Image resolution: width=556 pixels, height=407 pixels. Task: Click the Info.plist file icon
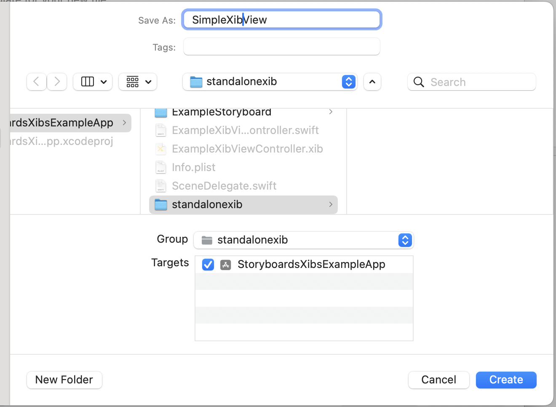pyautogui.click(x=161, y=168)
